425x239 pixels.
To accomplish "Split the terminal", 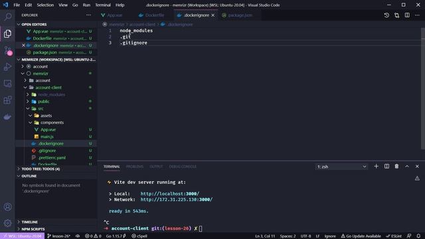I will click(386, 167).
